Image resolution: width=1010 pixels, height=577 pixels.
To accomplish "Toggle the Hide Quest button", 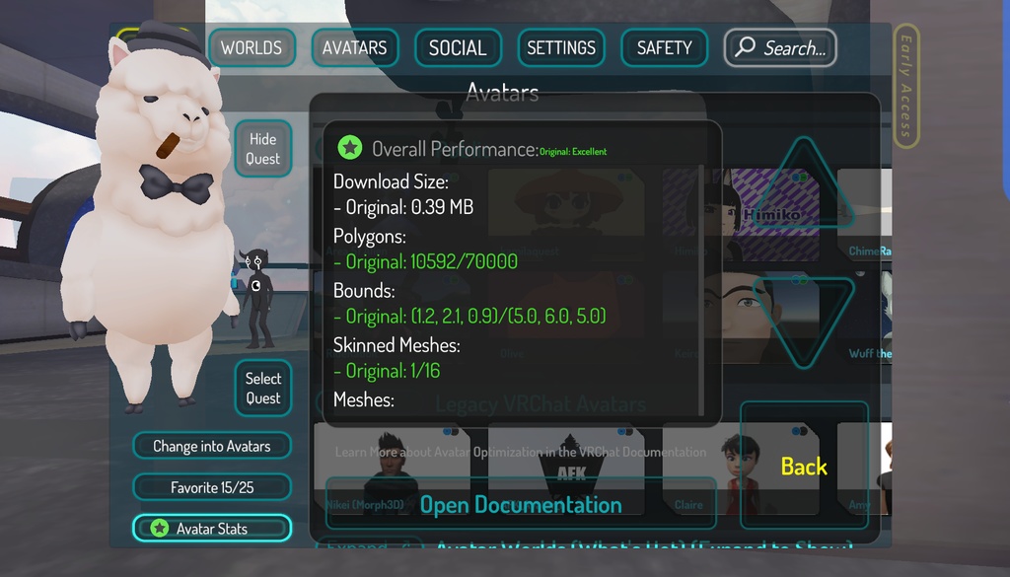I will pos(262,149).
